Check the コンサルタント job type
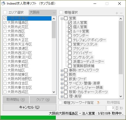This screenshot has height=120, width=126. (x=70, y=57)
